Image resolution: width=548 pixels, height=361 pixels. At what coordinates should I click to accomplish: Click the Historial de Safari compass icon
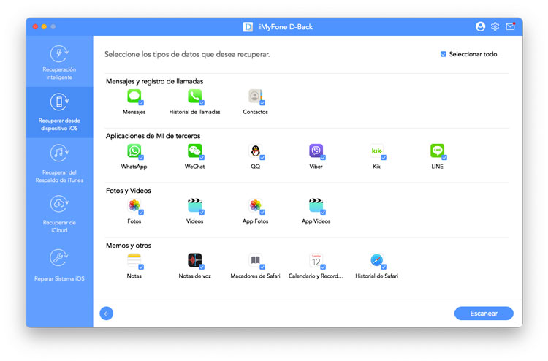tap(376, 260)
